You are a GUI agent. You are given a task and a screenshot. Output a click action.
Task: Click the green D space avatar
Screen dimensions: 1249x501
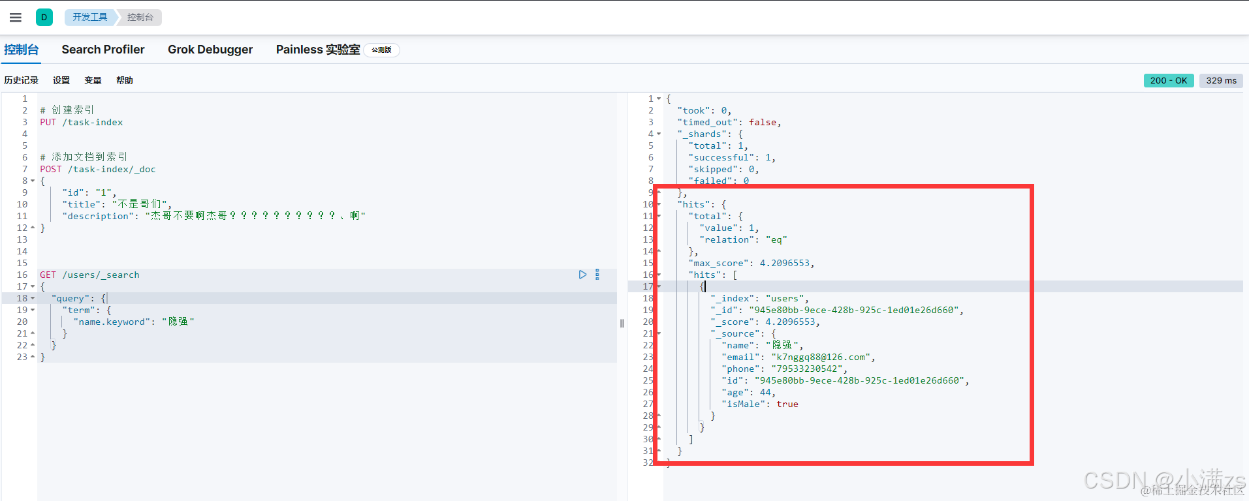click(44, 18)
